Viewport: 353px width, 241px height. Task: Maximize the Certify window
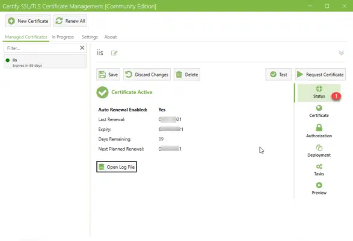point(327,6)
